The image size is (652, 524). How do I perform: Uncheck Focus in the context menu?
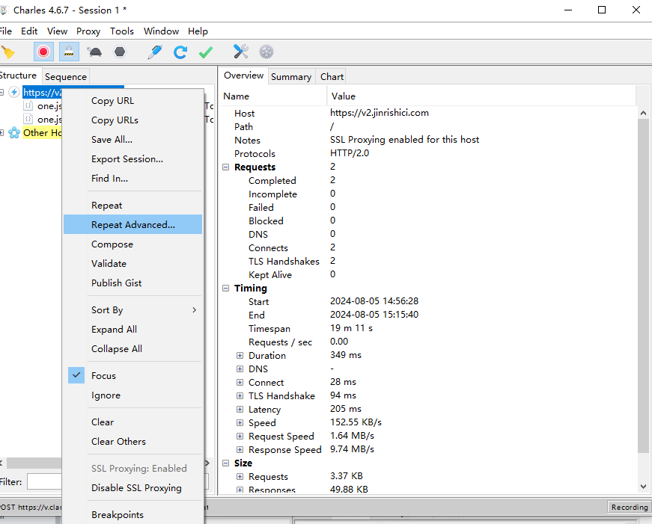(103, 376)
